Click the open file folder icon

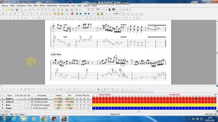(6, 9)
